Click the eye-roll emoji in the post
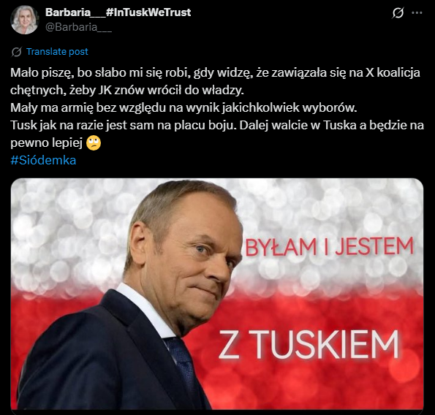 (x=94, y=143)
